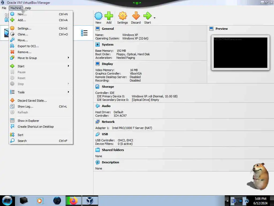274x206 pixels.
Task: Click the System section heading
Action: [108, 45]
